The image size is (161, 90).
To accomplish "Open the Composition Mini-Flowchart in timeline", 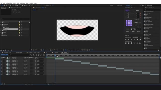I will tap(31, 55).
